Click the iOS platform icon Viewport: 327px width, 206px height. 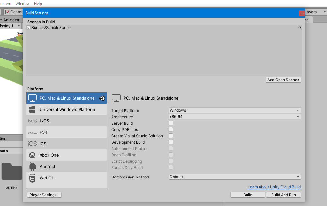coord(32,144)
